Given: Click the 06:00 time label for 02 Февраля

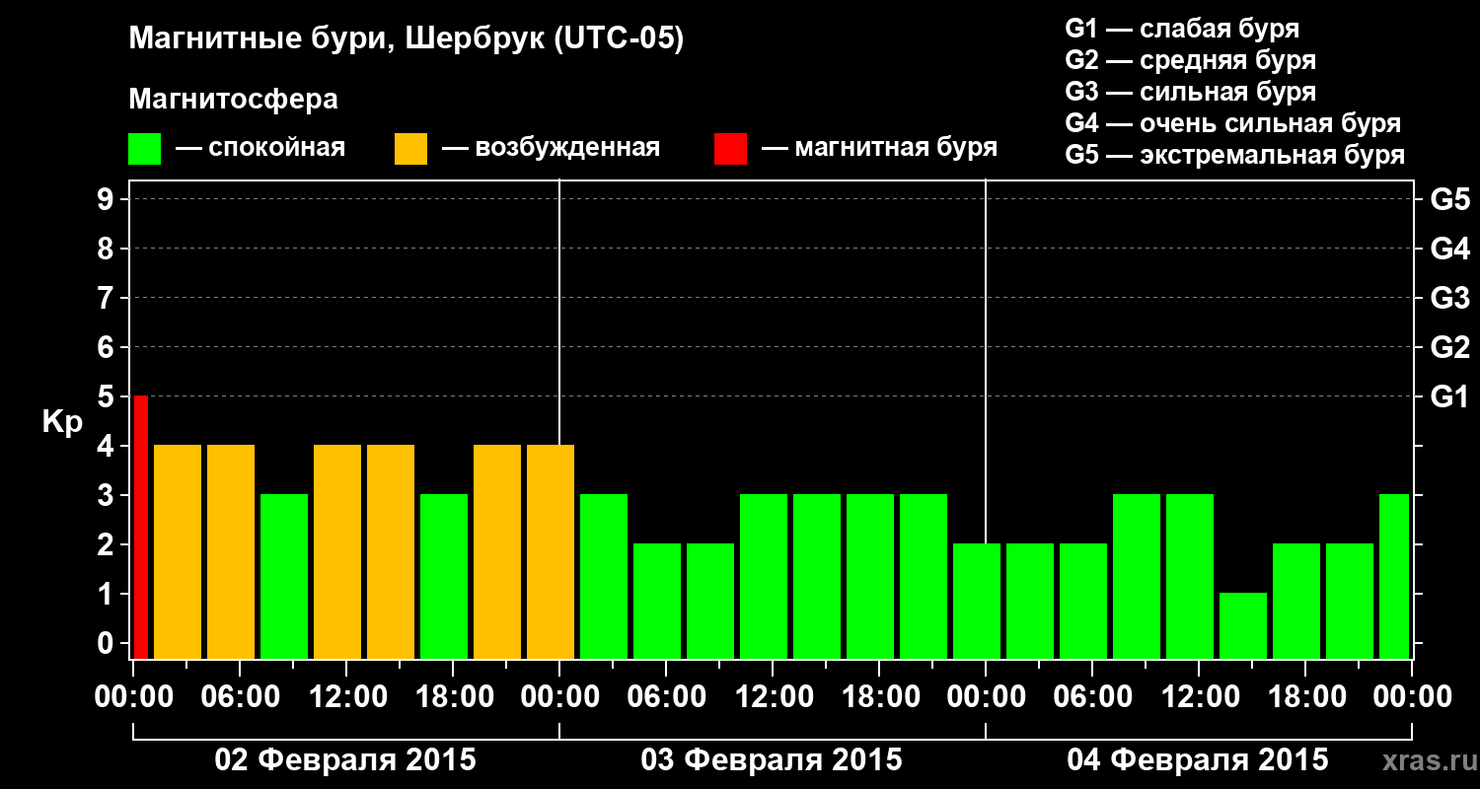Looking at the screenshot, I should click(239, 697).
